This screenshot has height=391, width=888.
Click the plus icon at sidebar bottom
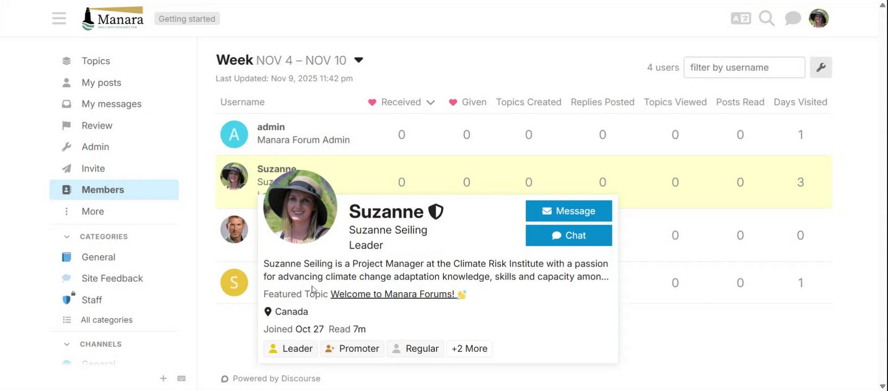[x=163, y=379]
